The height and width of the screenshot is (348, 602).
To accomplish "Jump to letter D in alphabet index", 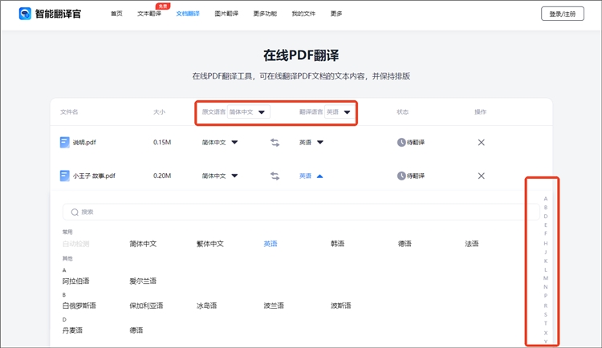I will pyautogui.click(x=546, y=216).
